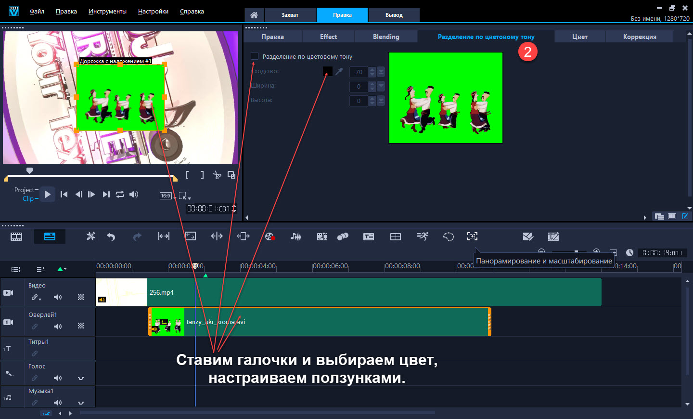Open the Инструменты menu
The height and width of the screenshot is (419, 693).
(x=107, y=11)
